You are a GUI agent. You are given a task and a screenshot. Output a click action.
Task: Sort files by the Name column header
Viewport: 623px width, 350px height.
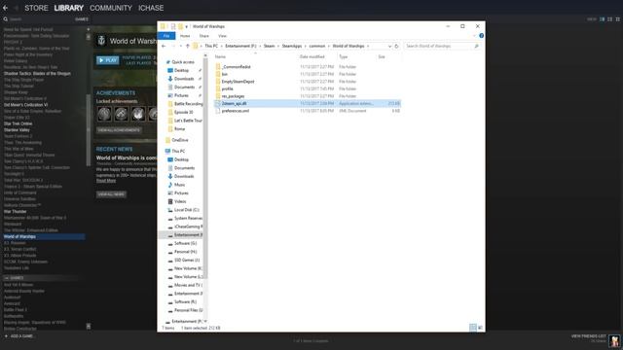click(x=220, y=56)
